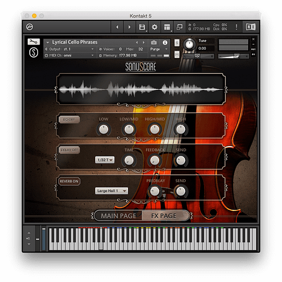Click the Kontakt logo icon
Image resolution: width=282 pixels, height=282 pixels.
pos(29,27)
